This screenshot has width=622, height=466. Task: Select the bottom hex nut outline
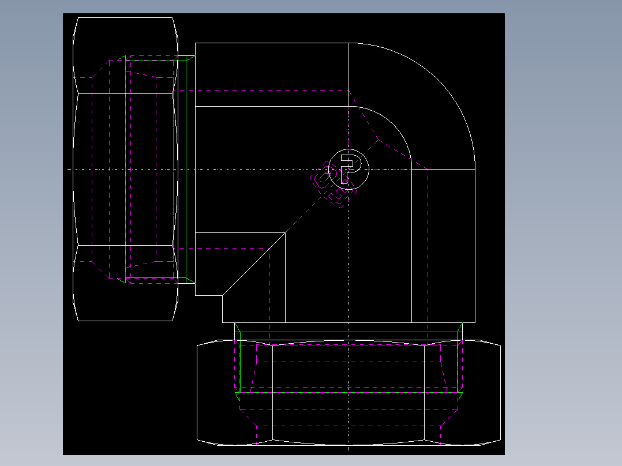coord(349,393)
